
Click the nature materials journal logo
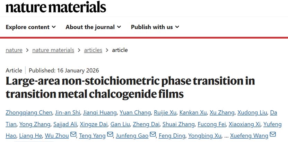(56, 7)
